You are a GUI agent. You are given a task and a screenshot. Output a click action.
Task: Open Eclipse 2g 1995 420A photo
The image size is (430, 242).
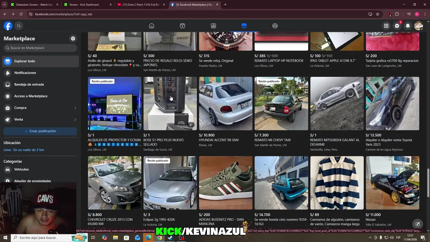(170, 183)
